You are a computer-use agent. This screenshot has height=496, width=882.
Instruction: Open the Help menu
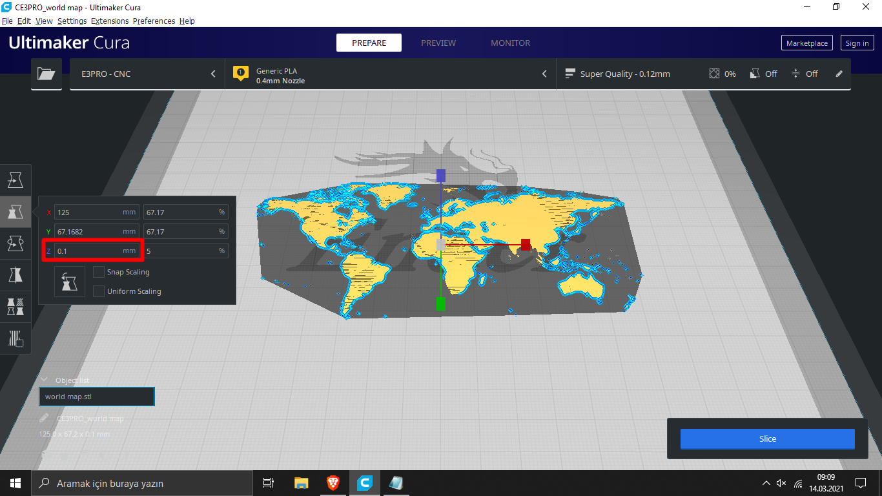click(x=187, y=21)
